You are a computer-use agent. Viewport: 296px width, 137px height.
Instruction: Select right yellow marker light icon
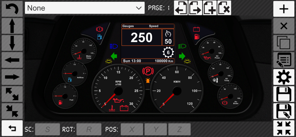(x=187, y=61)
